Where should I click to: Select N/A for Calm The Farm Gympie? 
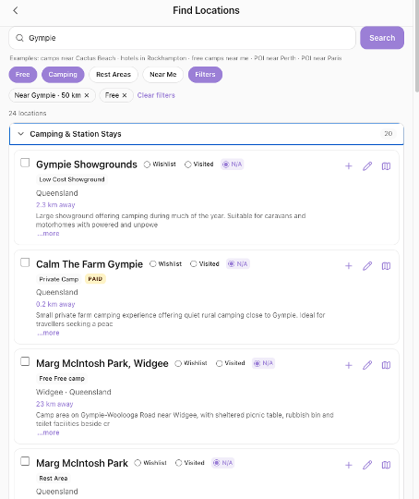pyautogui.click(x=238, y=263)
